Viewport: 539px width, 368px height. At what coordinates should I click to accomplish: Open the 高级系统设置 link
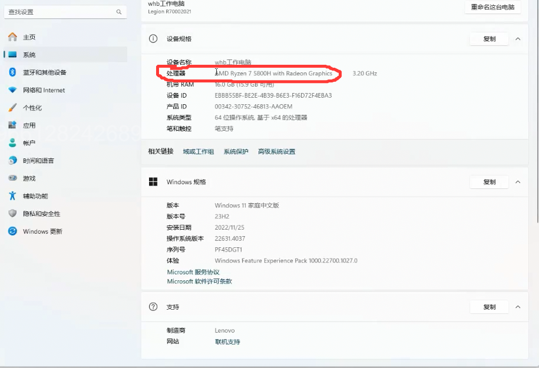pos(276,151)
